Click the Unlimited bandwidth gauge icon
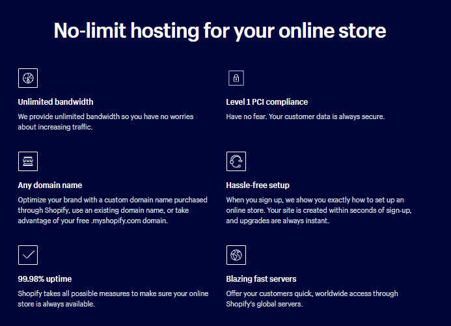The width and height of the screenshot is (451, 326). (x=27, y=78)
